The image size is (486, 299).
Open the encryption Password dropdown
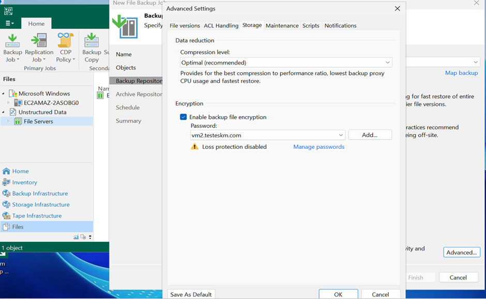pyautogui.click(x=267, y=135)
